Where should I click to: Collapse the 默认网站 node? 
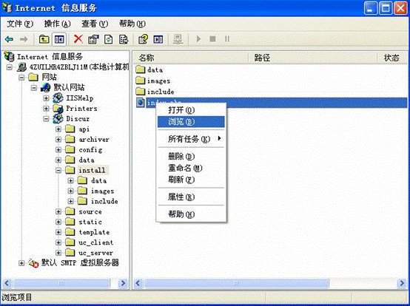click(34, 88)
